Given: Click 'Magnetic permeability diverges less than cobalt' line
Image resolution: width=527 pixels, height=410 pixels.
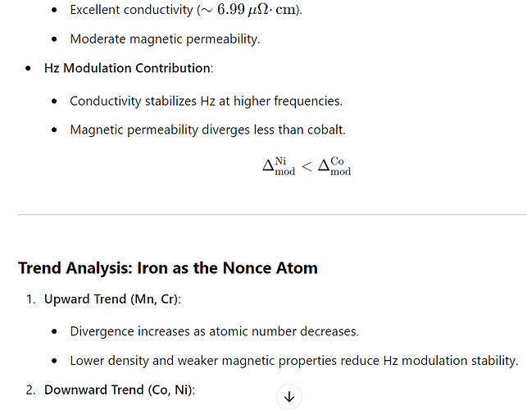Looking at the screenshot, I should click(x=207, y=130).
